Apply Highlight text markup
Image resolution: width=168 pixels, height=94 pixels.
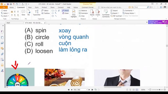coord(12,12)
